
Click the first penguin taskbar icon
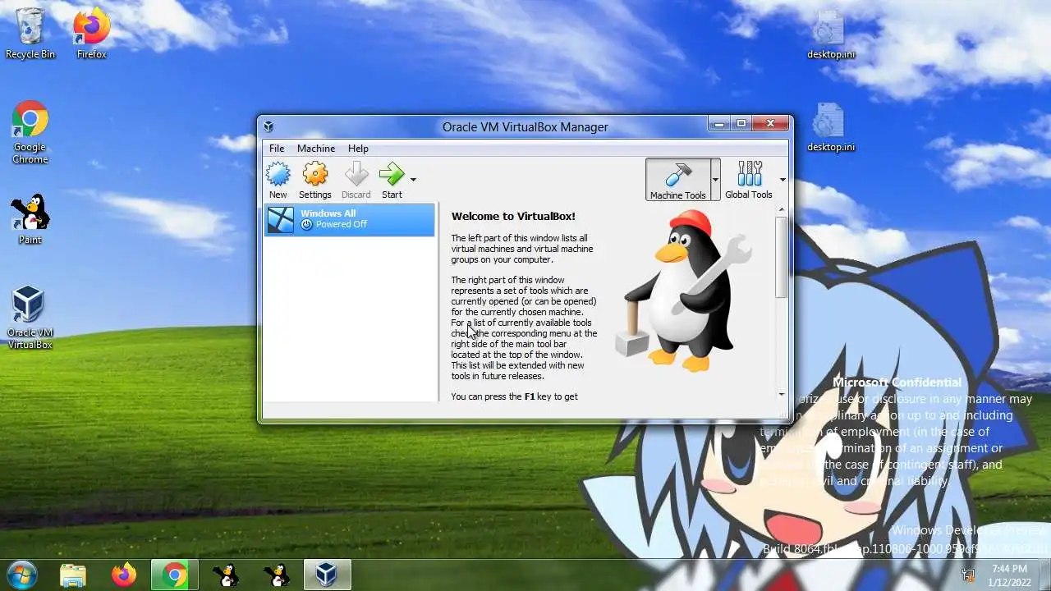pos(226,575)
